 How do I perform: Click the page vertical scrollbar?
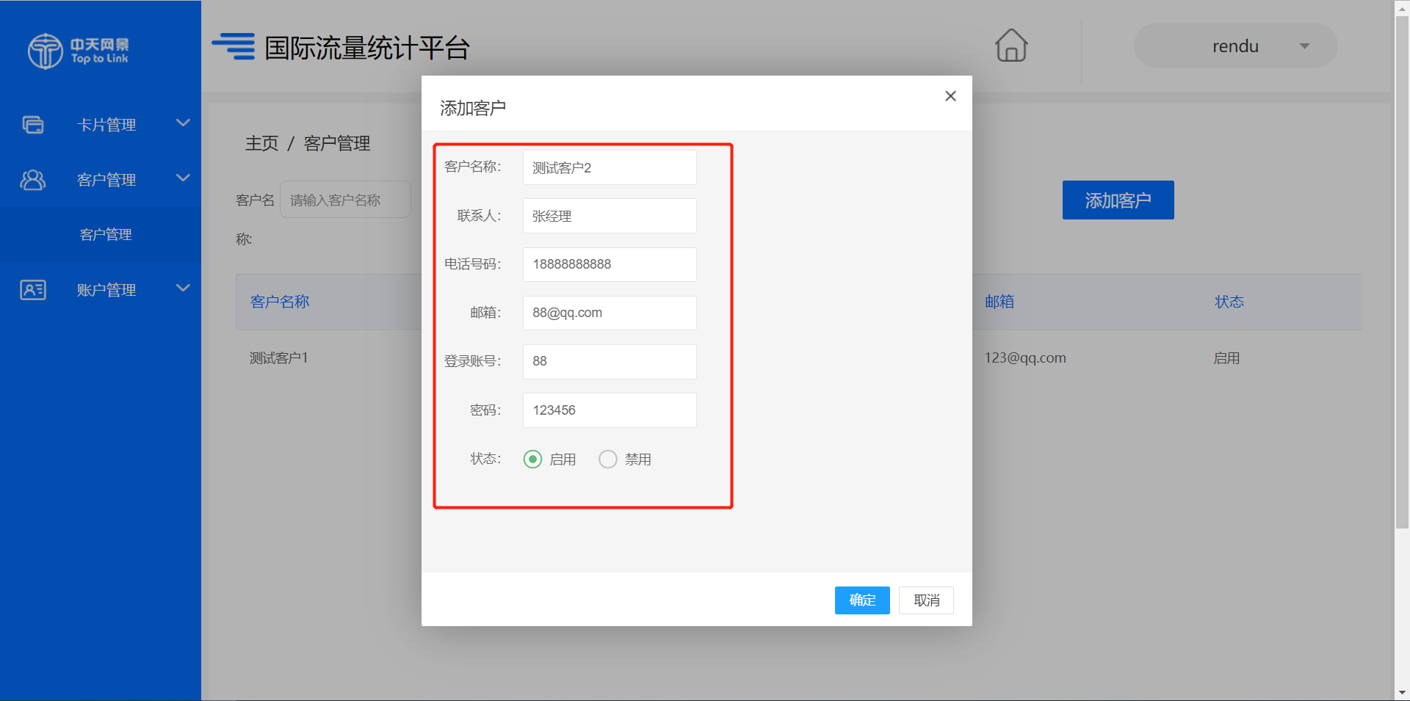1402,272
